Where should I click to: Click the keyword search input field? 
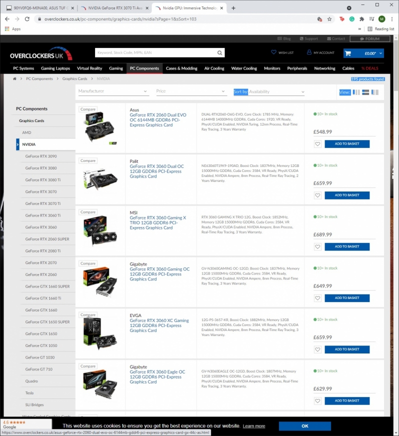coord(155,52)
